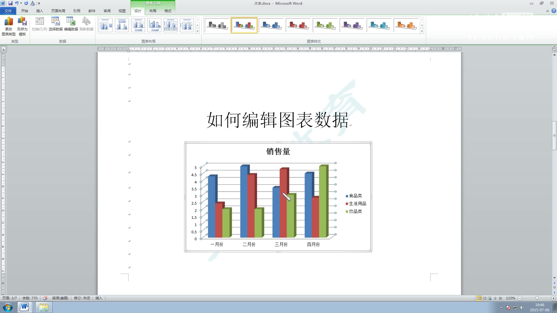The width and height of the screenshot is (557, 313).
Task: Choose the first chart layout thumbnail
Action: click(106, 26)
